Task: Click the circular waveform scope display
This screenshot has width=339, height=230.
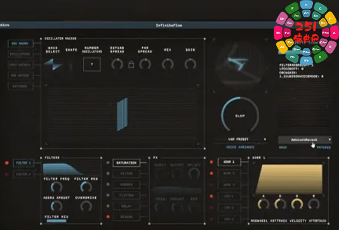Action: pos(240,65)
